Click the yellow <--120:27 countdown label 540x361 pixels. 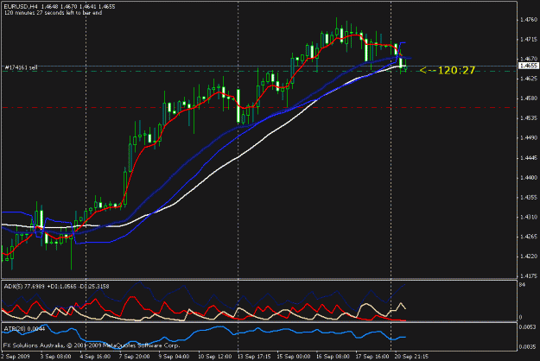coord(448,71)
